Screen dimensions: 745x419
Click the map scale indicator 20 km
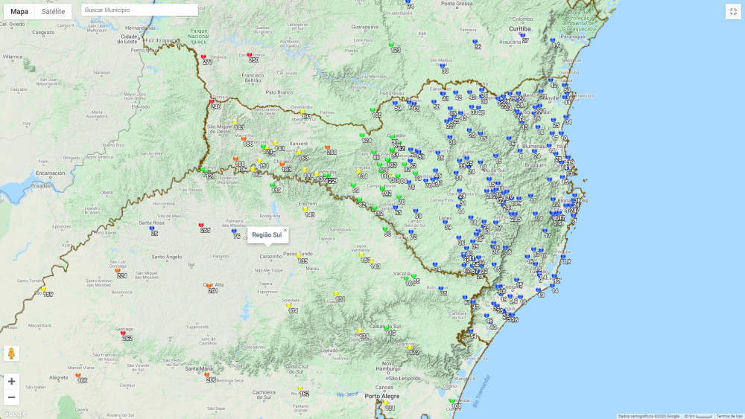698,416
